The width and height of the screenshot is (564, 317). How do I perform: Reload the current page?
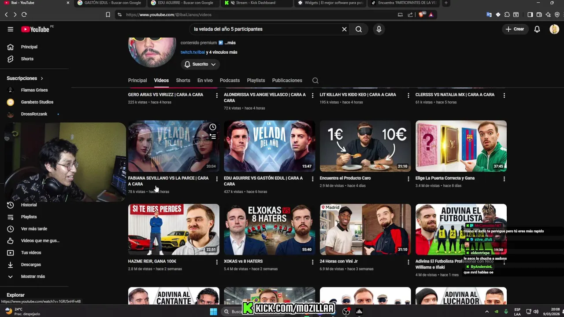(24, 15)
